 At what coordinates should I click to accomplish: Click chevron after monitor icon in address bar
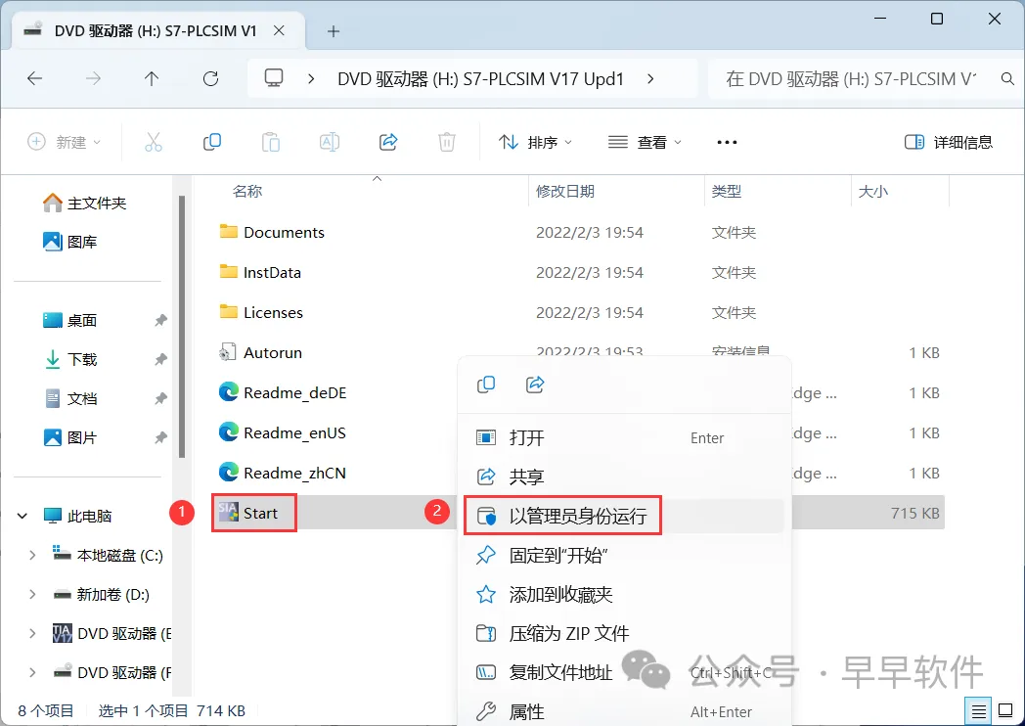click(311, 79)
